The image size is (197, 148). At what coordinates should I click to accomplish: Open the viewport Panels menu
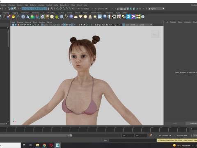click(x=50, y=22)
